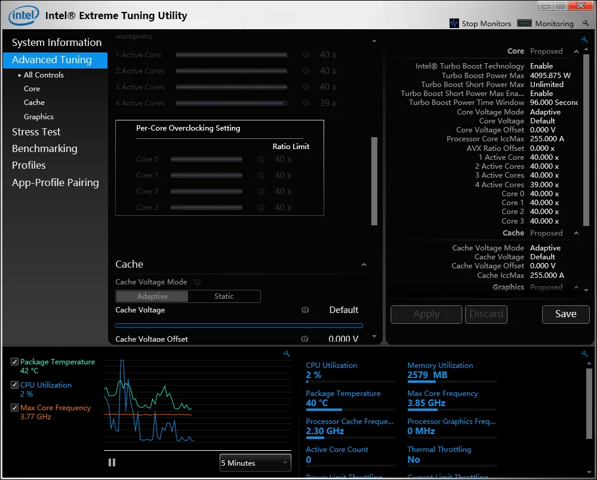Click the wrench icon above the monitor graph
Screen dimensions: 597x480
coord(287,354)
